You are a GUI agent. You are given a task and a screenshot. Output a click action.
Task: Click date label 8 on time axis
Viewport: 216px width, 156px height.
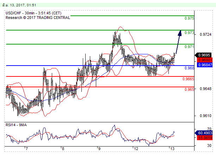point(63,149)
